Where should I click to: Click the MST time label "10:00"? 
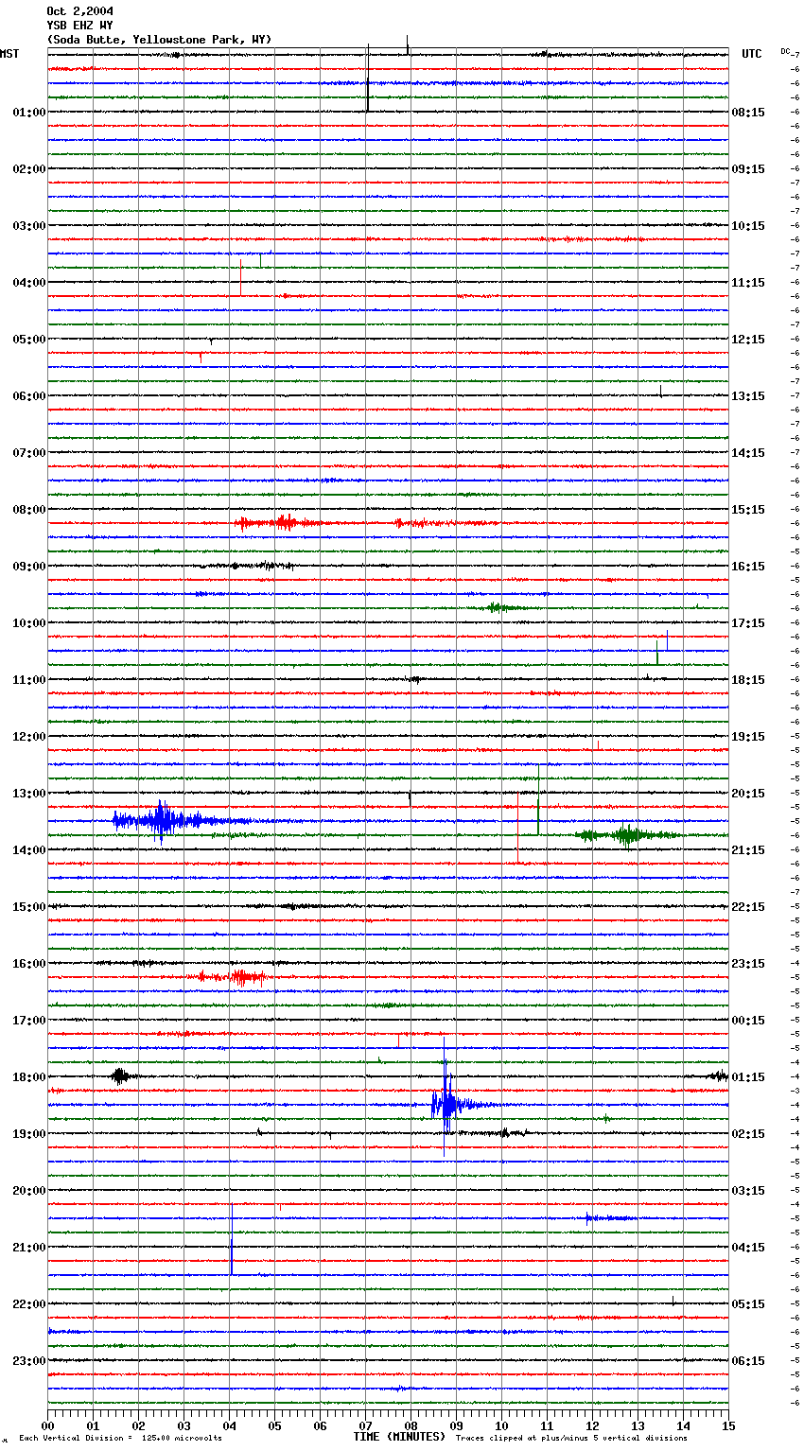(x=29, y=623)
